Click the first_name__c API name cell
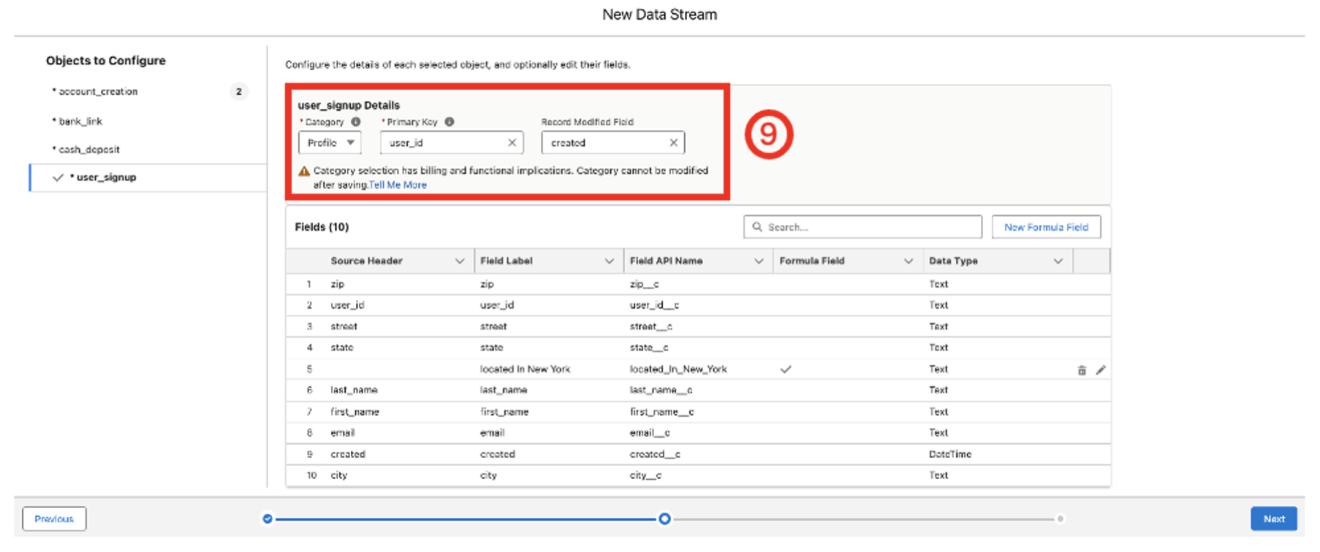This screenshot has width=1320, height=552. [x=661, y=412]
